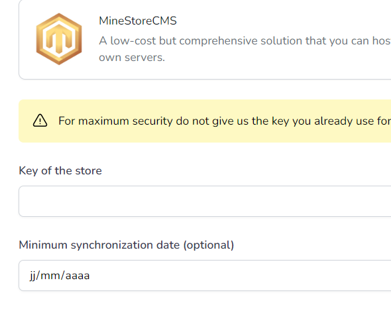The width and height of the screenshot is (391, 309).
Task: Click the white M emblem inside the logo
Action: [59, 38]
